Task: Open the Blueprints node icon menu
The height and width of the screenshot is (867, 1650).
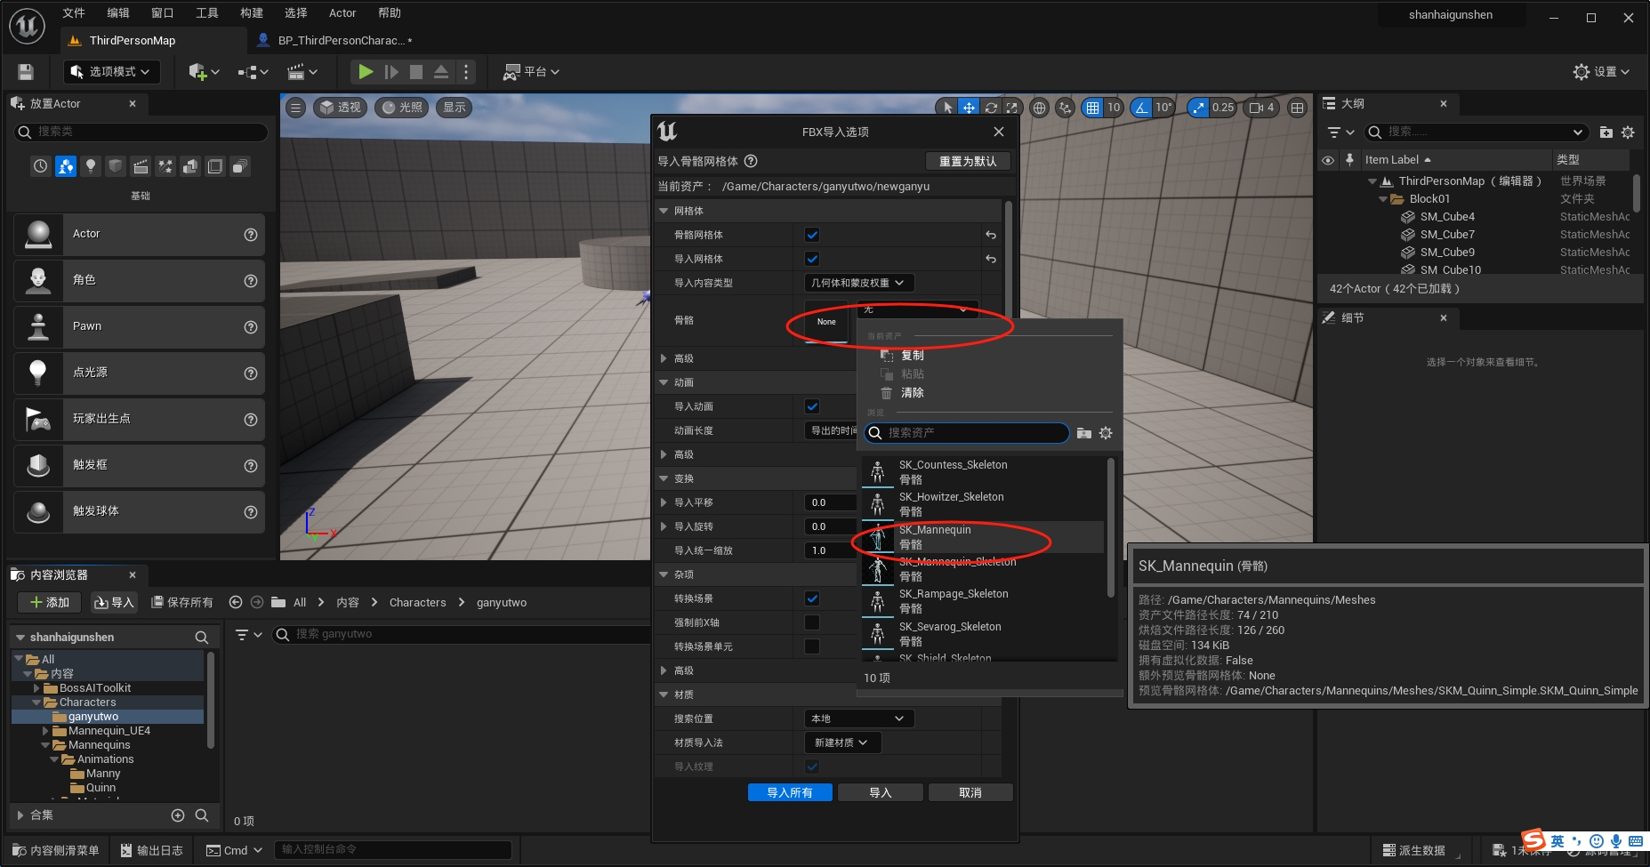Action: click(x=253, y=72)
